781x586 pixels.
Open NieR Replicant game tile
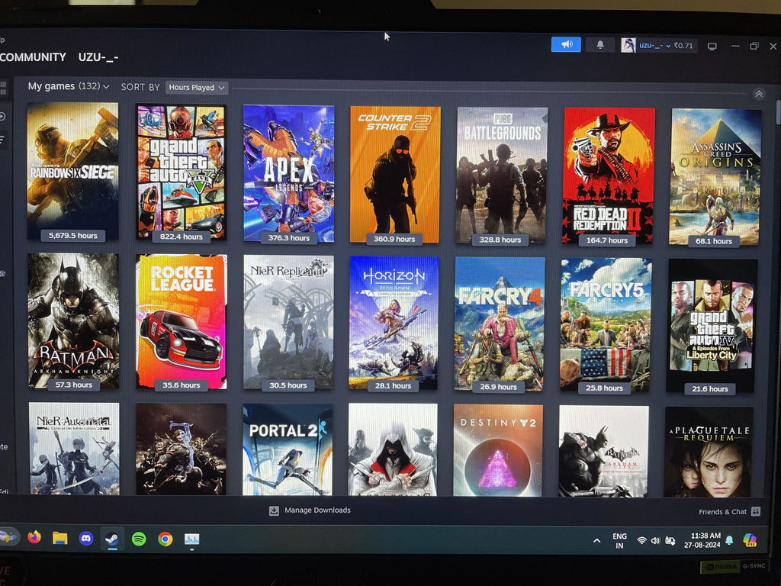pos(288,323)
